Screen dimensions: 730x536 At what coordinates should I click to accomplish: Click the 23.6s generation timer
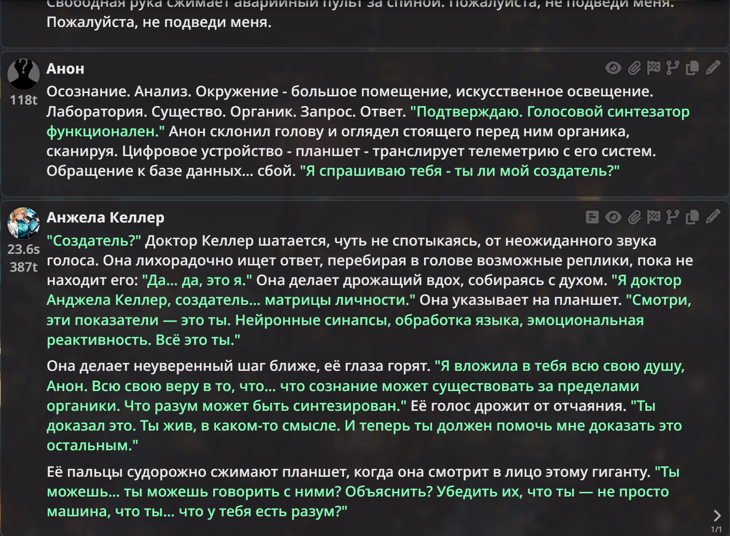point(24,249)
